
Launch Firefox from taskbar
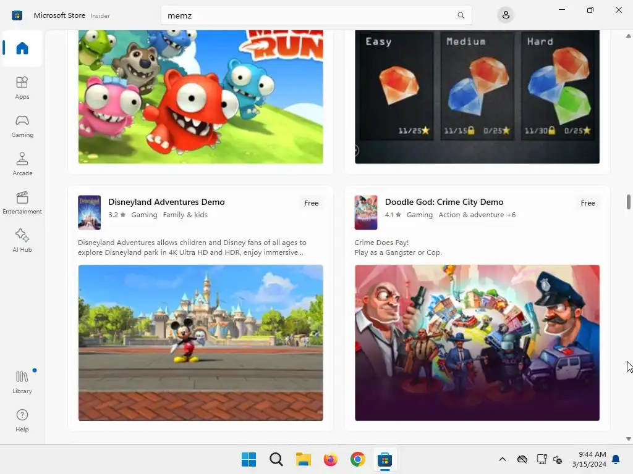tap(330, 459)
